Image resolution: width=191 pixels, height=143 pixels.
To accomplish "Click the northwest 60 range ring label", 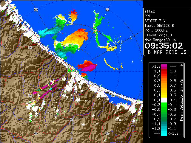I will [36, 10].
